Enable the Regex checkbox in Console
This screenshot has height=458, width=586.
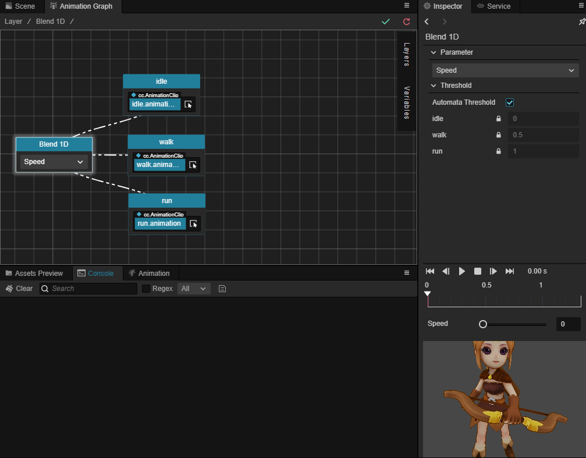point(146,289)
